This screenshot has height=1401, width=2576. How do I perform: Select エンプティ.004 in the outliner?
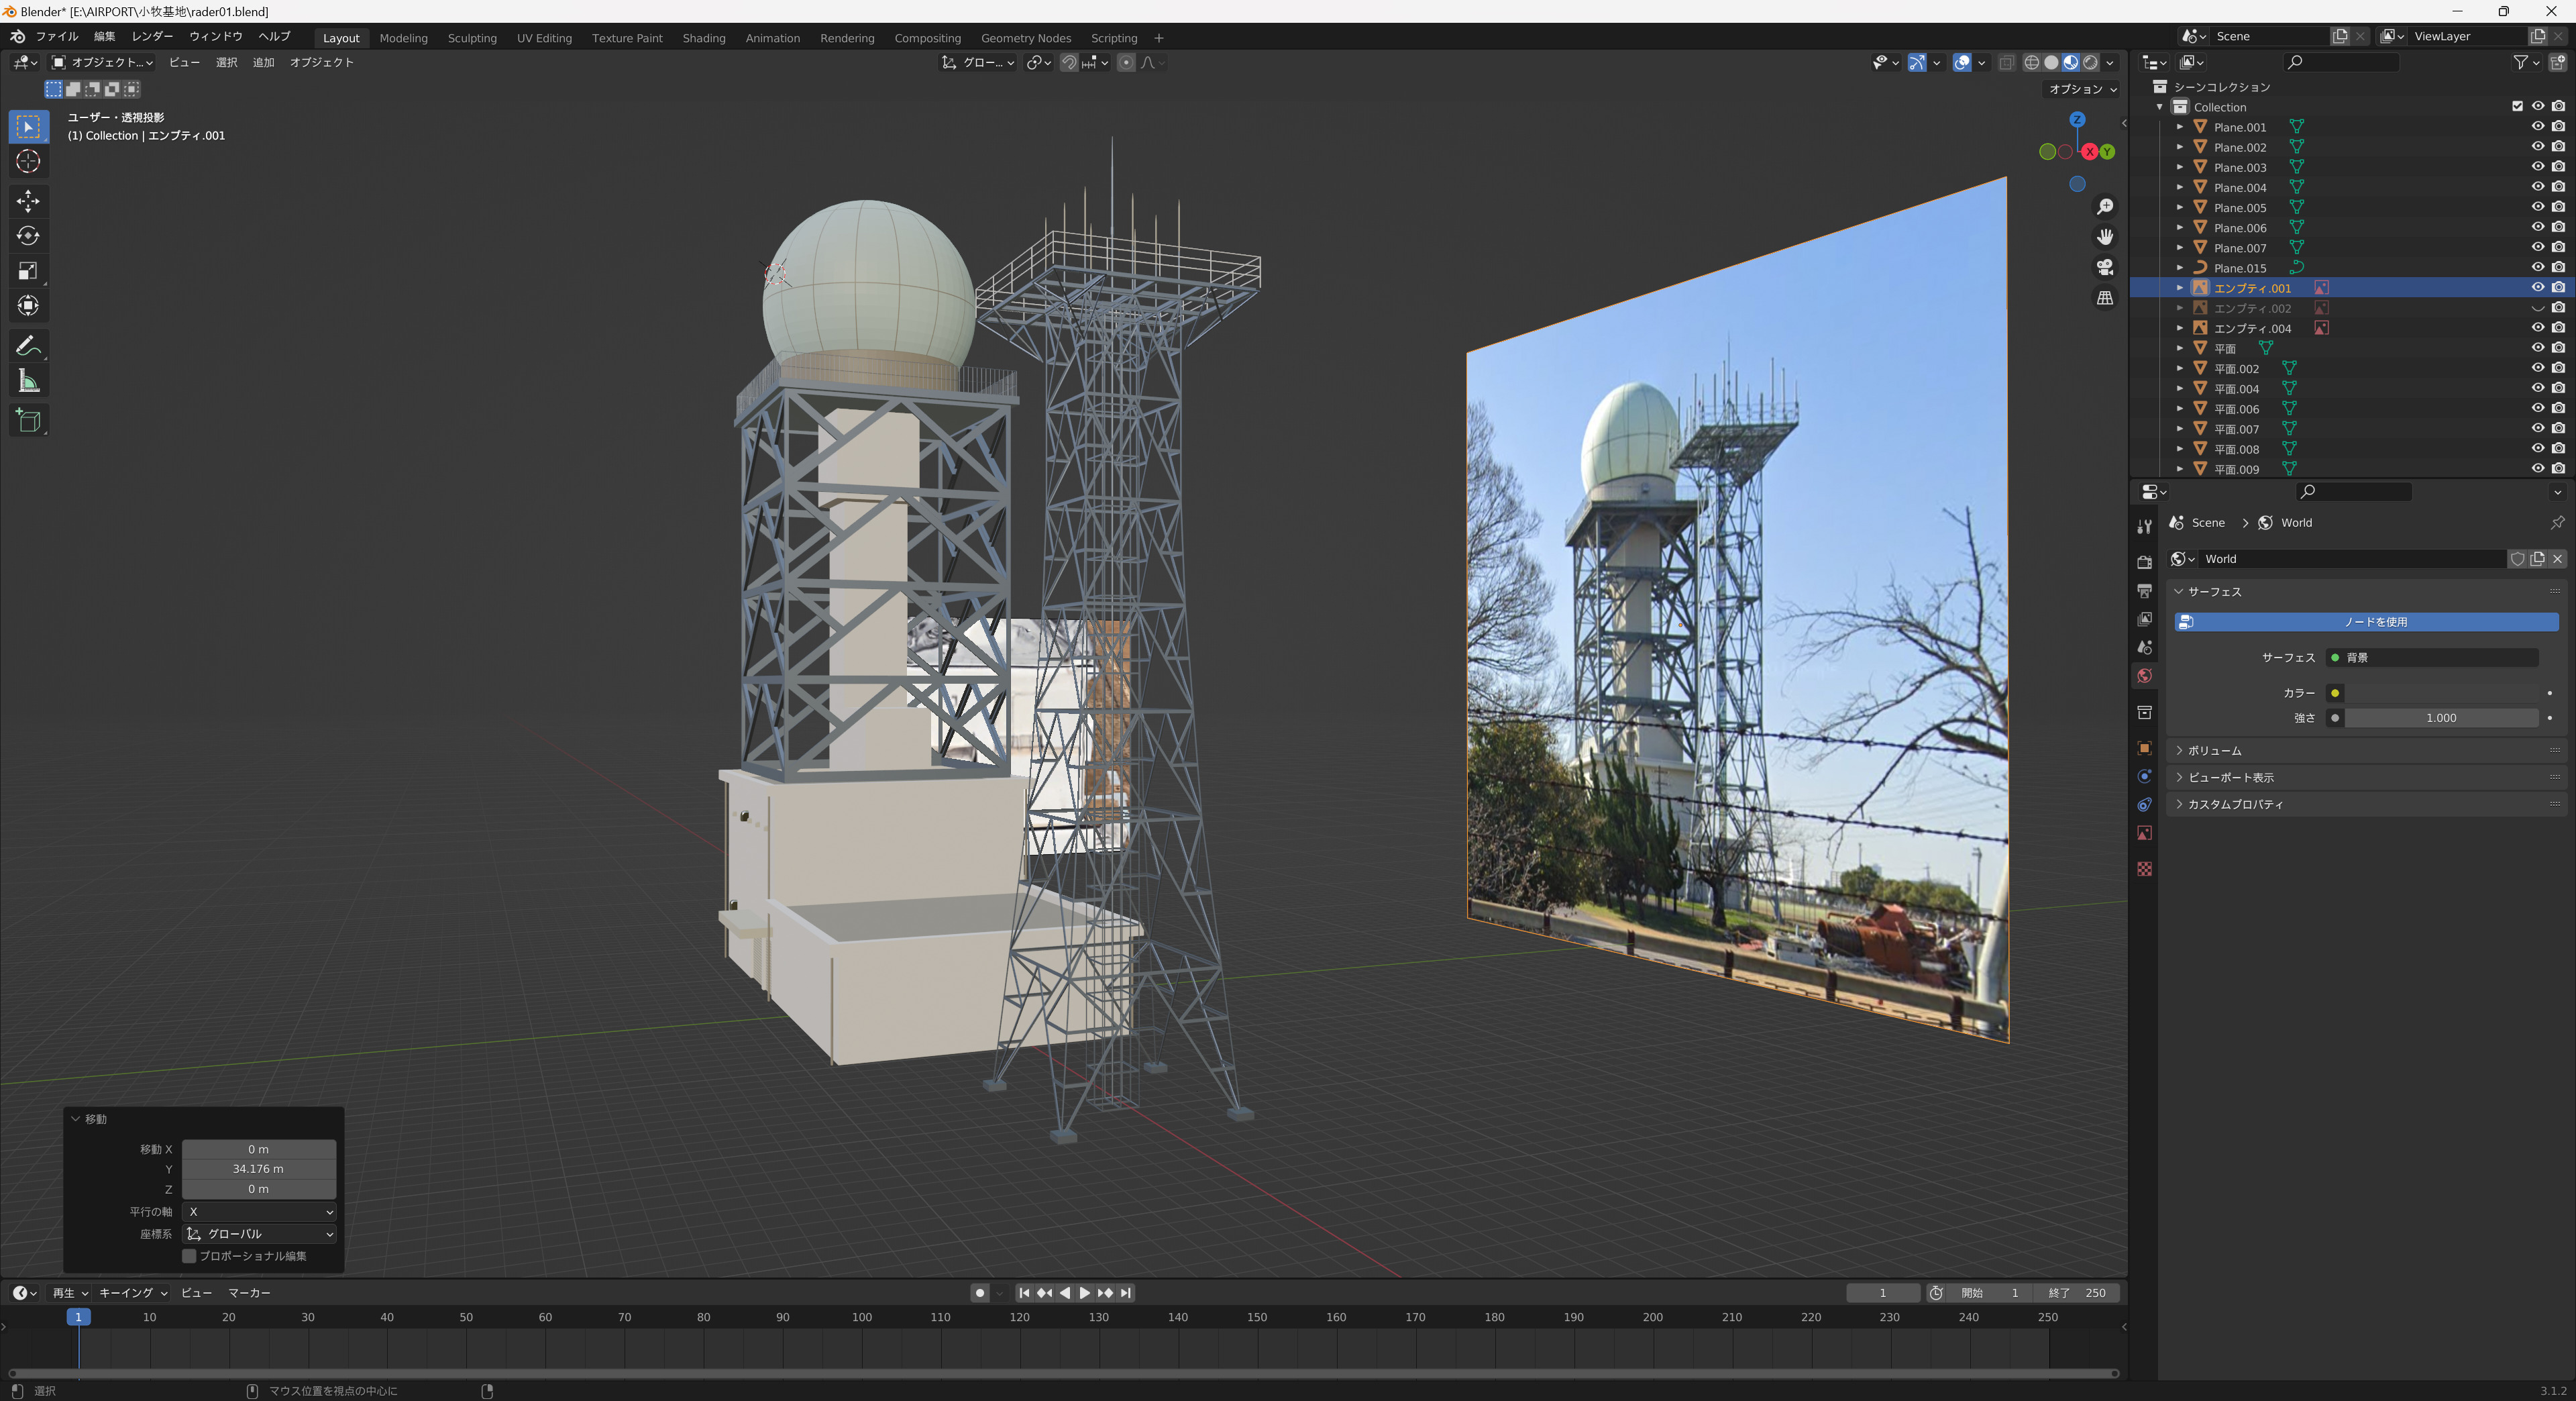[x=2252, y=328]
